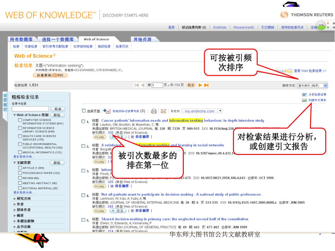Expand the abstract plus icon for result 4
This screenshot has height=251, width=335.
click(132, 211)
